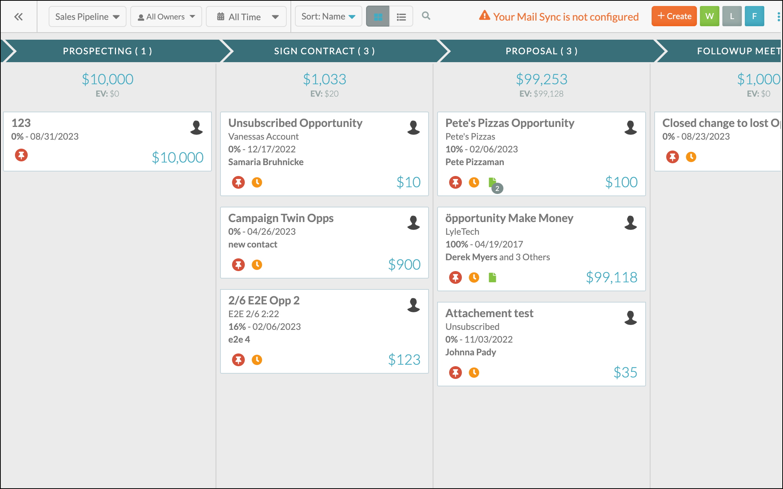783x489 pixels.
Task: Click clock icon on Pete's Pizzas Opportunity
Action: [474, 182]
